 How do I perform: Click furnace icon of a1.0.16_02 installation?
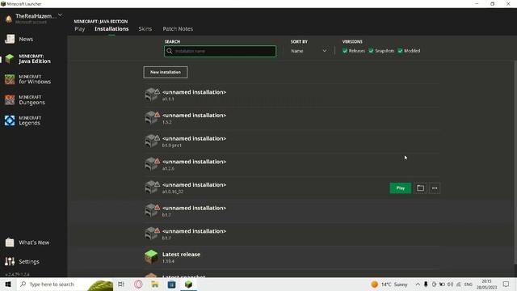click(151, 187)
